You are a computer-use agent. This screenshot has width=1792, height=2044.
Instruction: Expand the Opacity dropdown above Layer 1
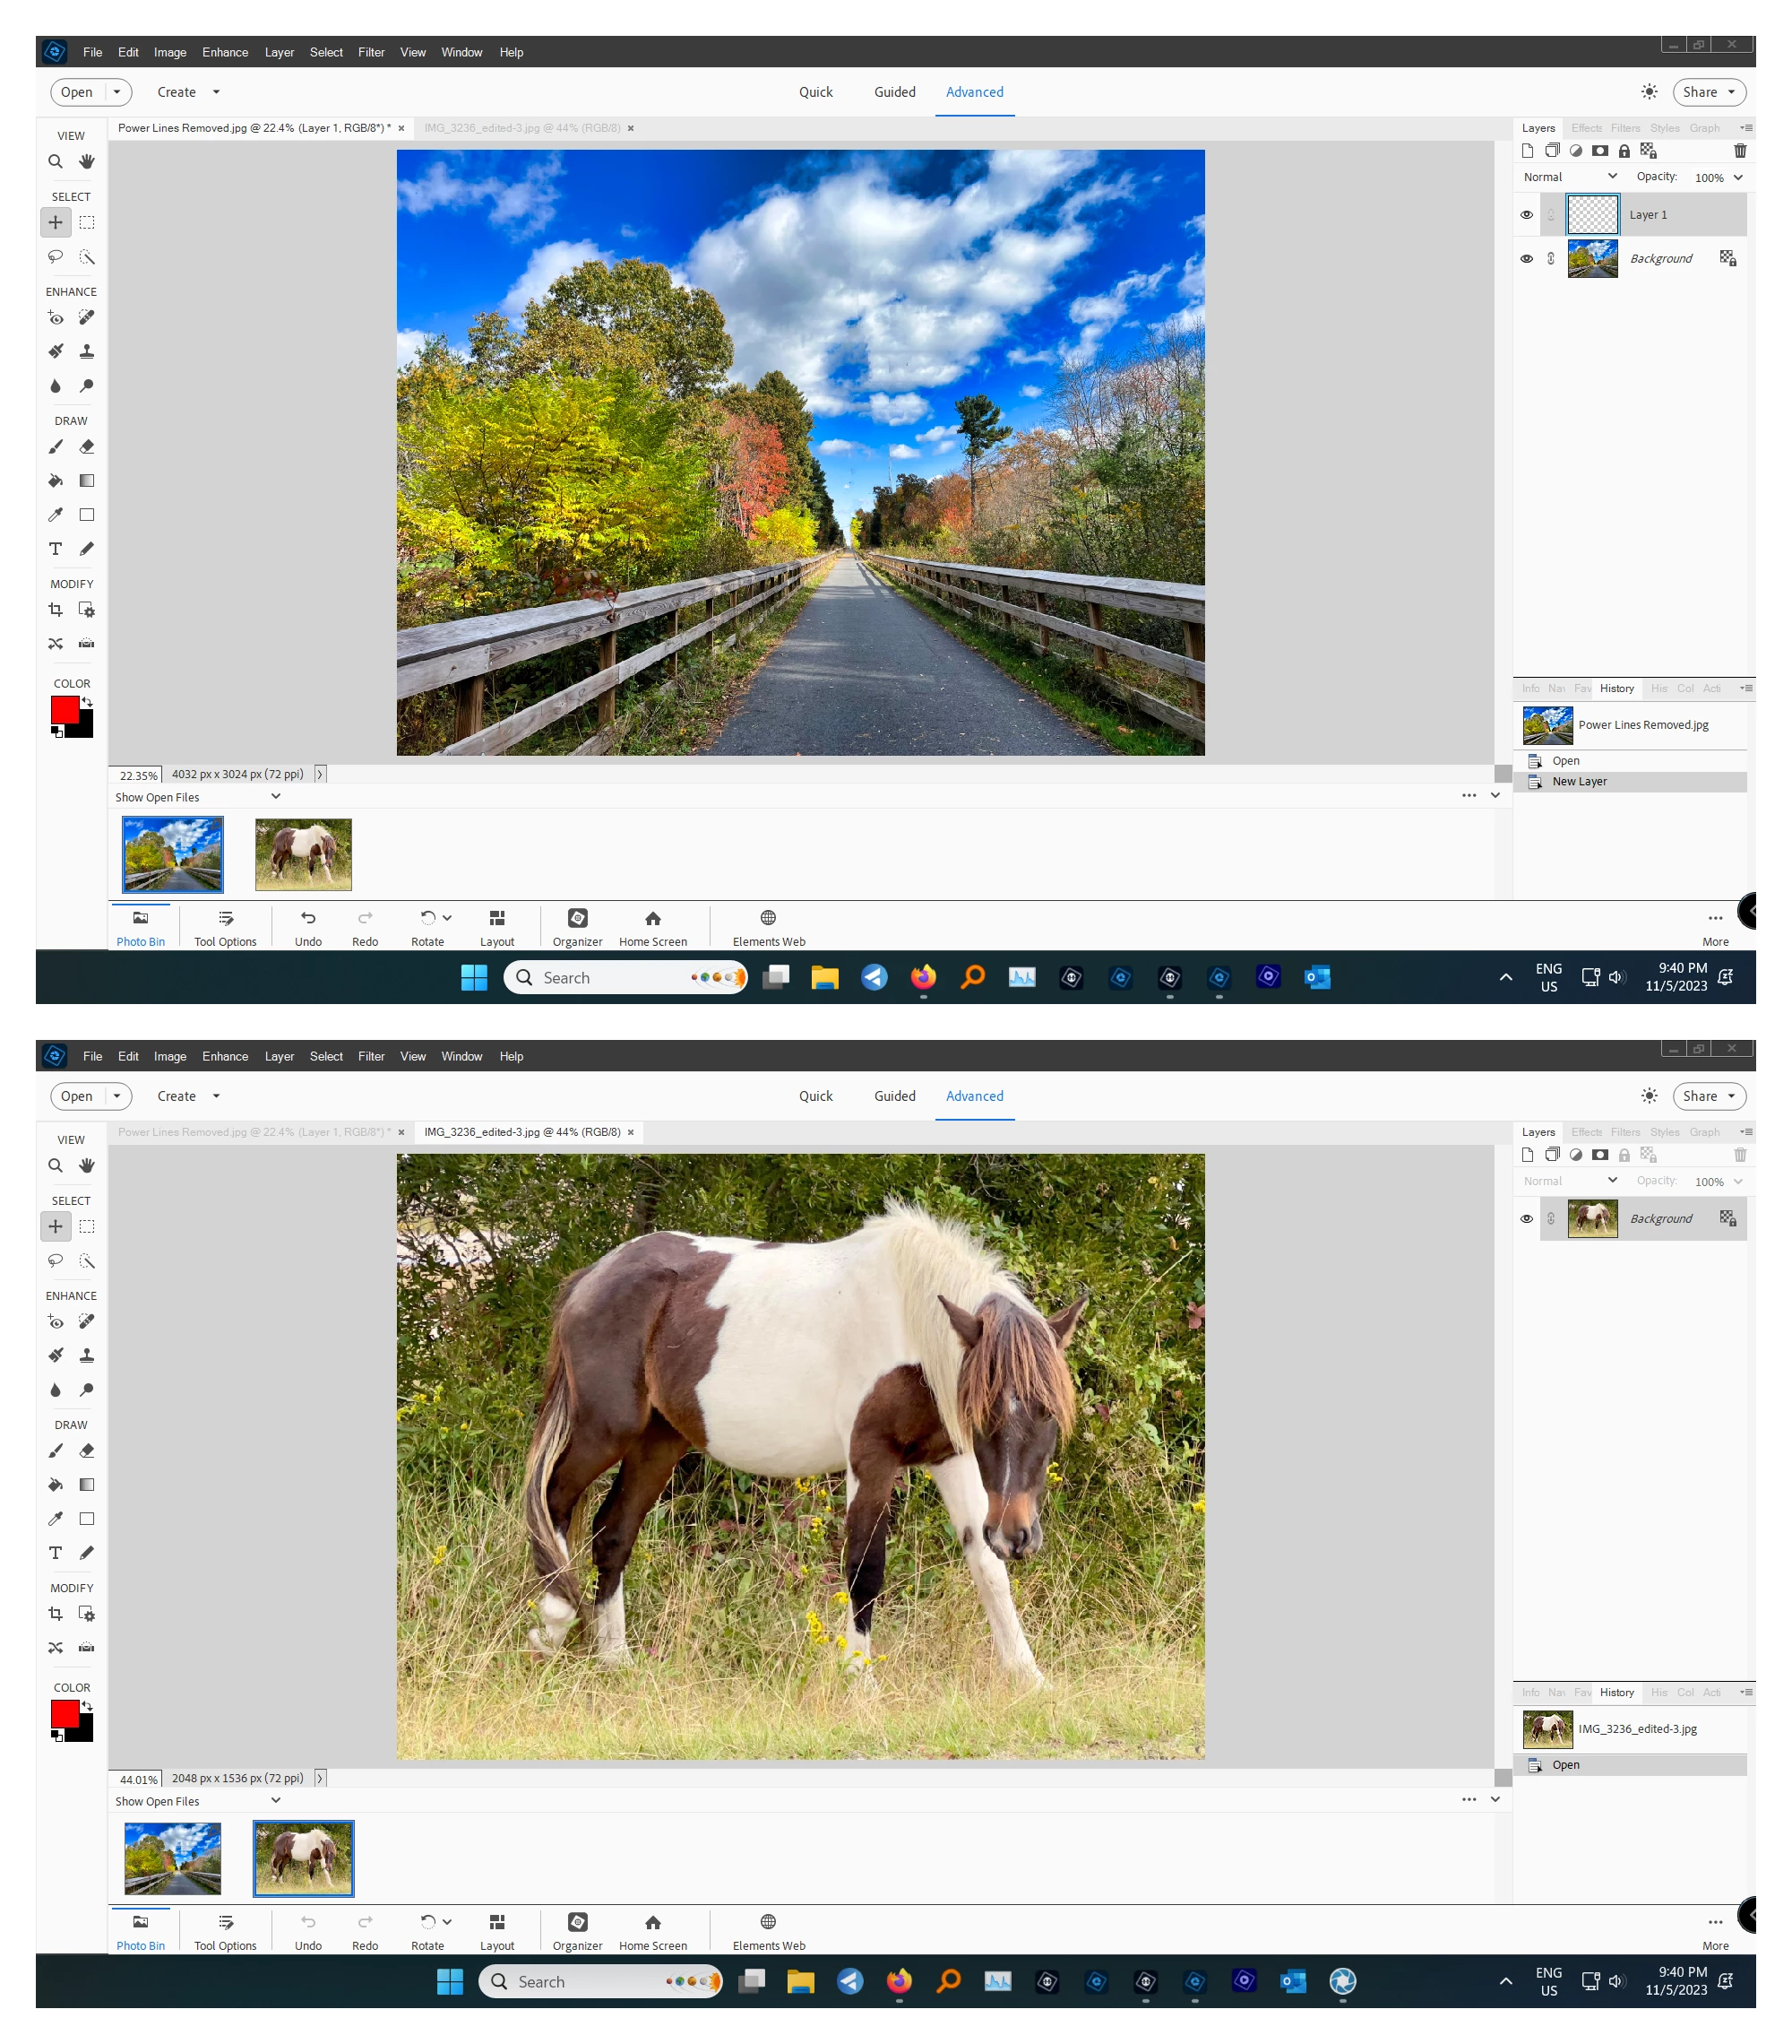pyautogui.click(x=1738, y=177)
